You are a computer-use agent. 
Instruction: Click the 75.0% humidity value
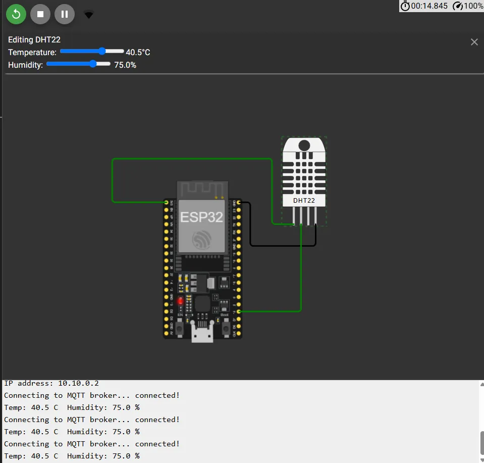pos(125,65)
